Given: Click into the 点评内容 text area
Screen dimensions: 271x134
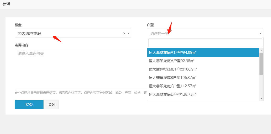Looking at the screenshot, I should point(81,69).
